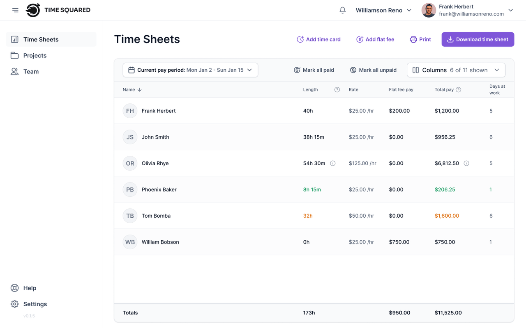Click Add time card
This screenshot has width=526, height=328.
[318, 39]
